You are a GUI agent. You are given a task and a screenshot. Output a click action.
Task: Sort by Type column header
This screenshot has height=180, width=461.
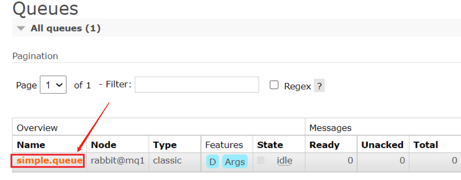click(x=165, y=145)
